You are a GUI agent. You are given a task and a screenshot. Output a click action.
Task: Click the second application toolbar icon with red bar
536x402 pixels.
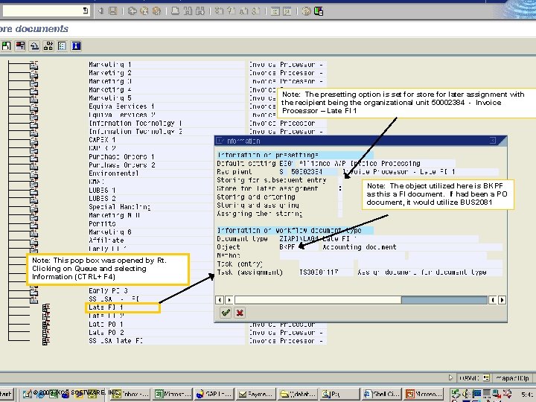pyautogui.click(x=20, y=46)
